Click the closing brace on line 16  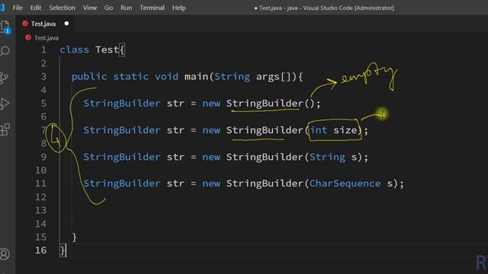click(63, 250)
